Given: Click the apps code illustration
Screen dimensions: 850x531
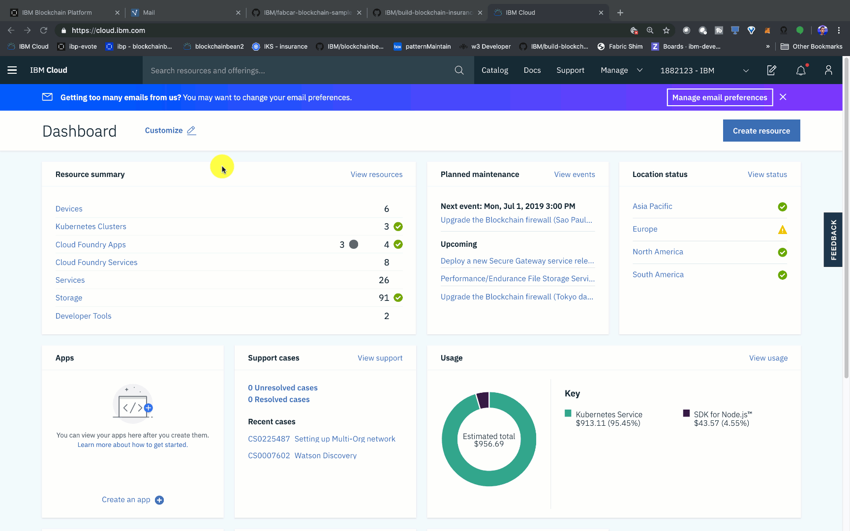Looking at the screenshot, I should point(133,404).
